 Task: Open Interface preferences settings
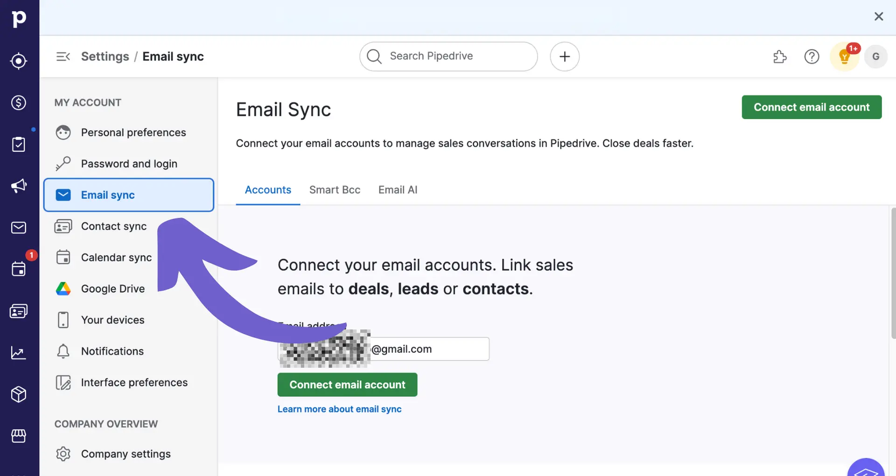pos(129,383)
